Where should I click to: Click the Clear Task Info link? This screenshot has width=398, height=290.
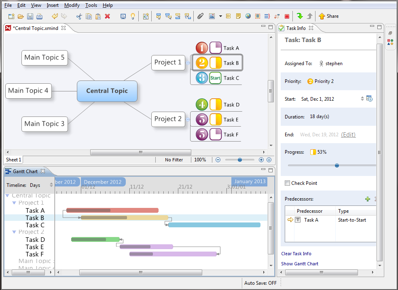click(296, 254)
